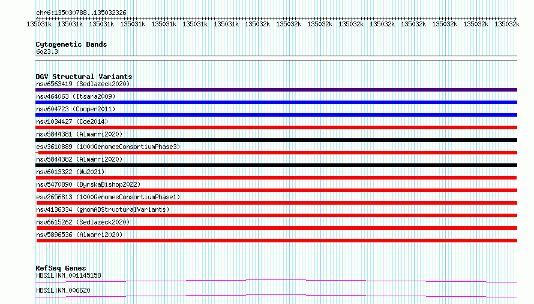Open variant nsv5844382 (Almarri2020) label

coord(79,159)
